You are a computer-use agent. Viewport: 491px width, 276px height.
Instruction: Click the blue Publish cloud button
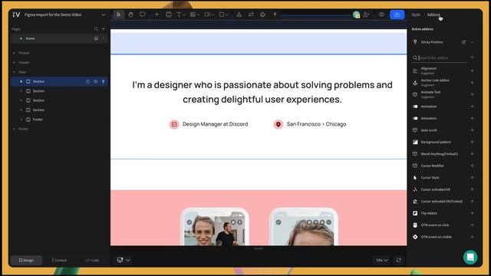coord(397,15)
